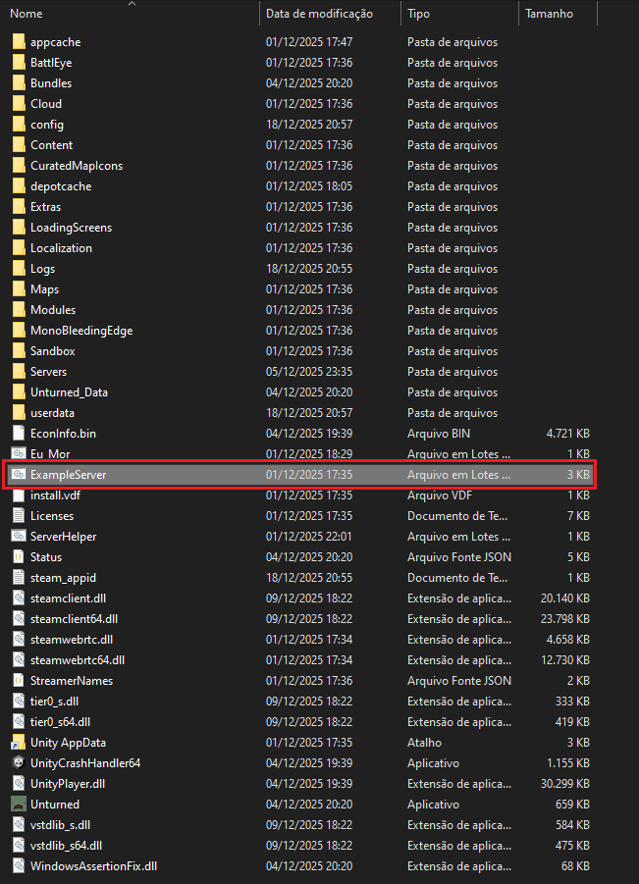The image size is (639, 884).
Task: Click the BattlEye folder icon
Action: (19, 63)
